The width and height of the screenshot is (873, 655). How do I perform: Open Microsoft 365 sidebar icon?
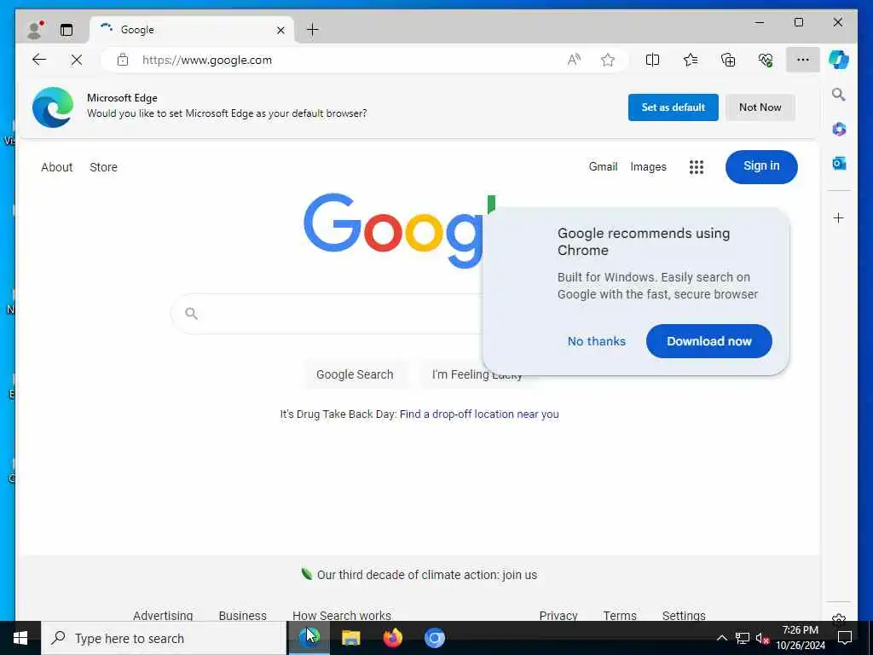(839, 130)
